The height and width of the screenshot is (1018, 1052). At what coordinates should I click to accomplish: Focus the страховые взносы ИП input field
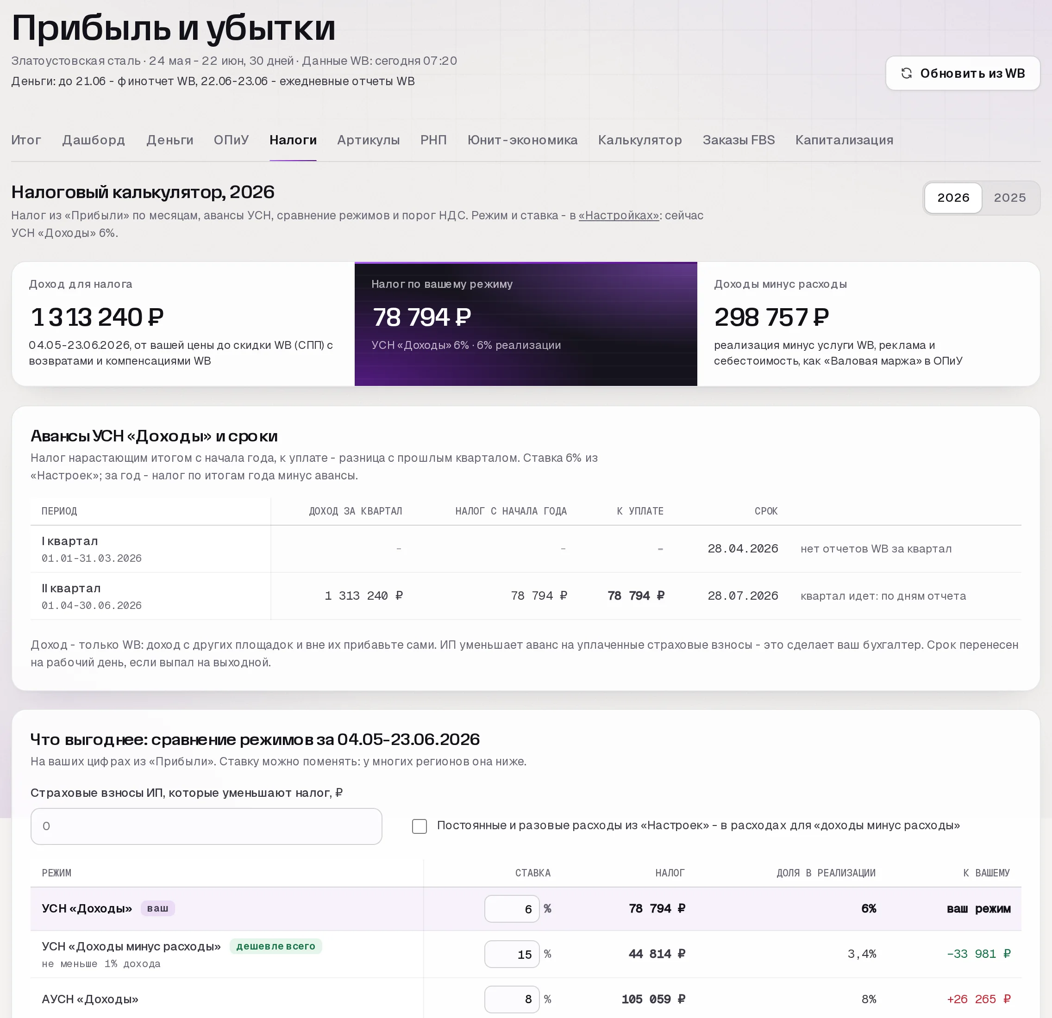(x=206, y=826)
